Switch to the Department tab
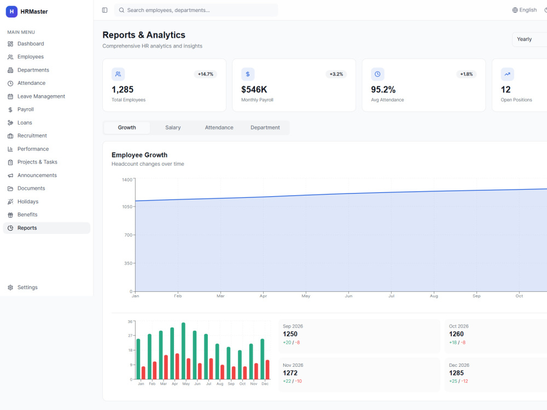 (265, 127)
